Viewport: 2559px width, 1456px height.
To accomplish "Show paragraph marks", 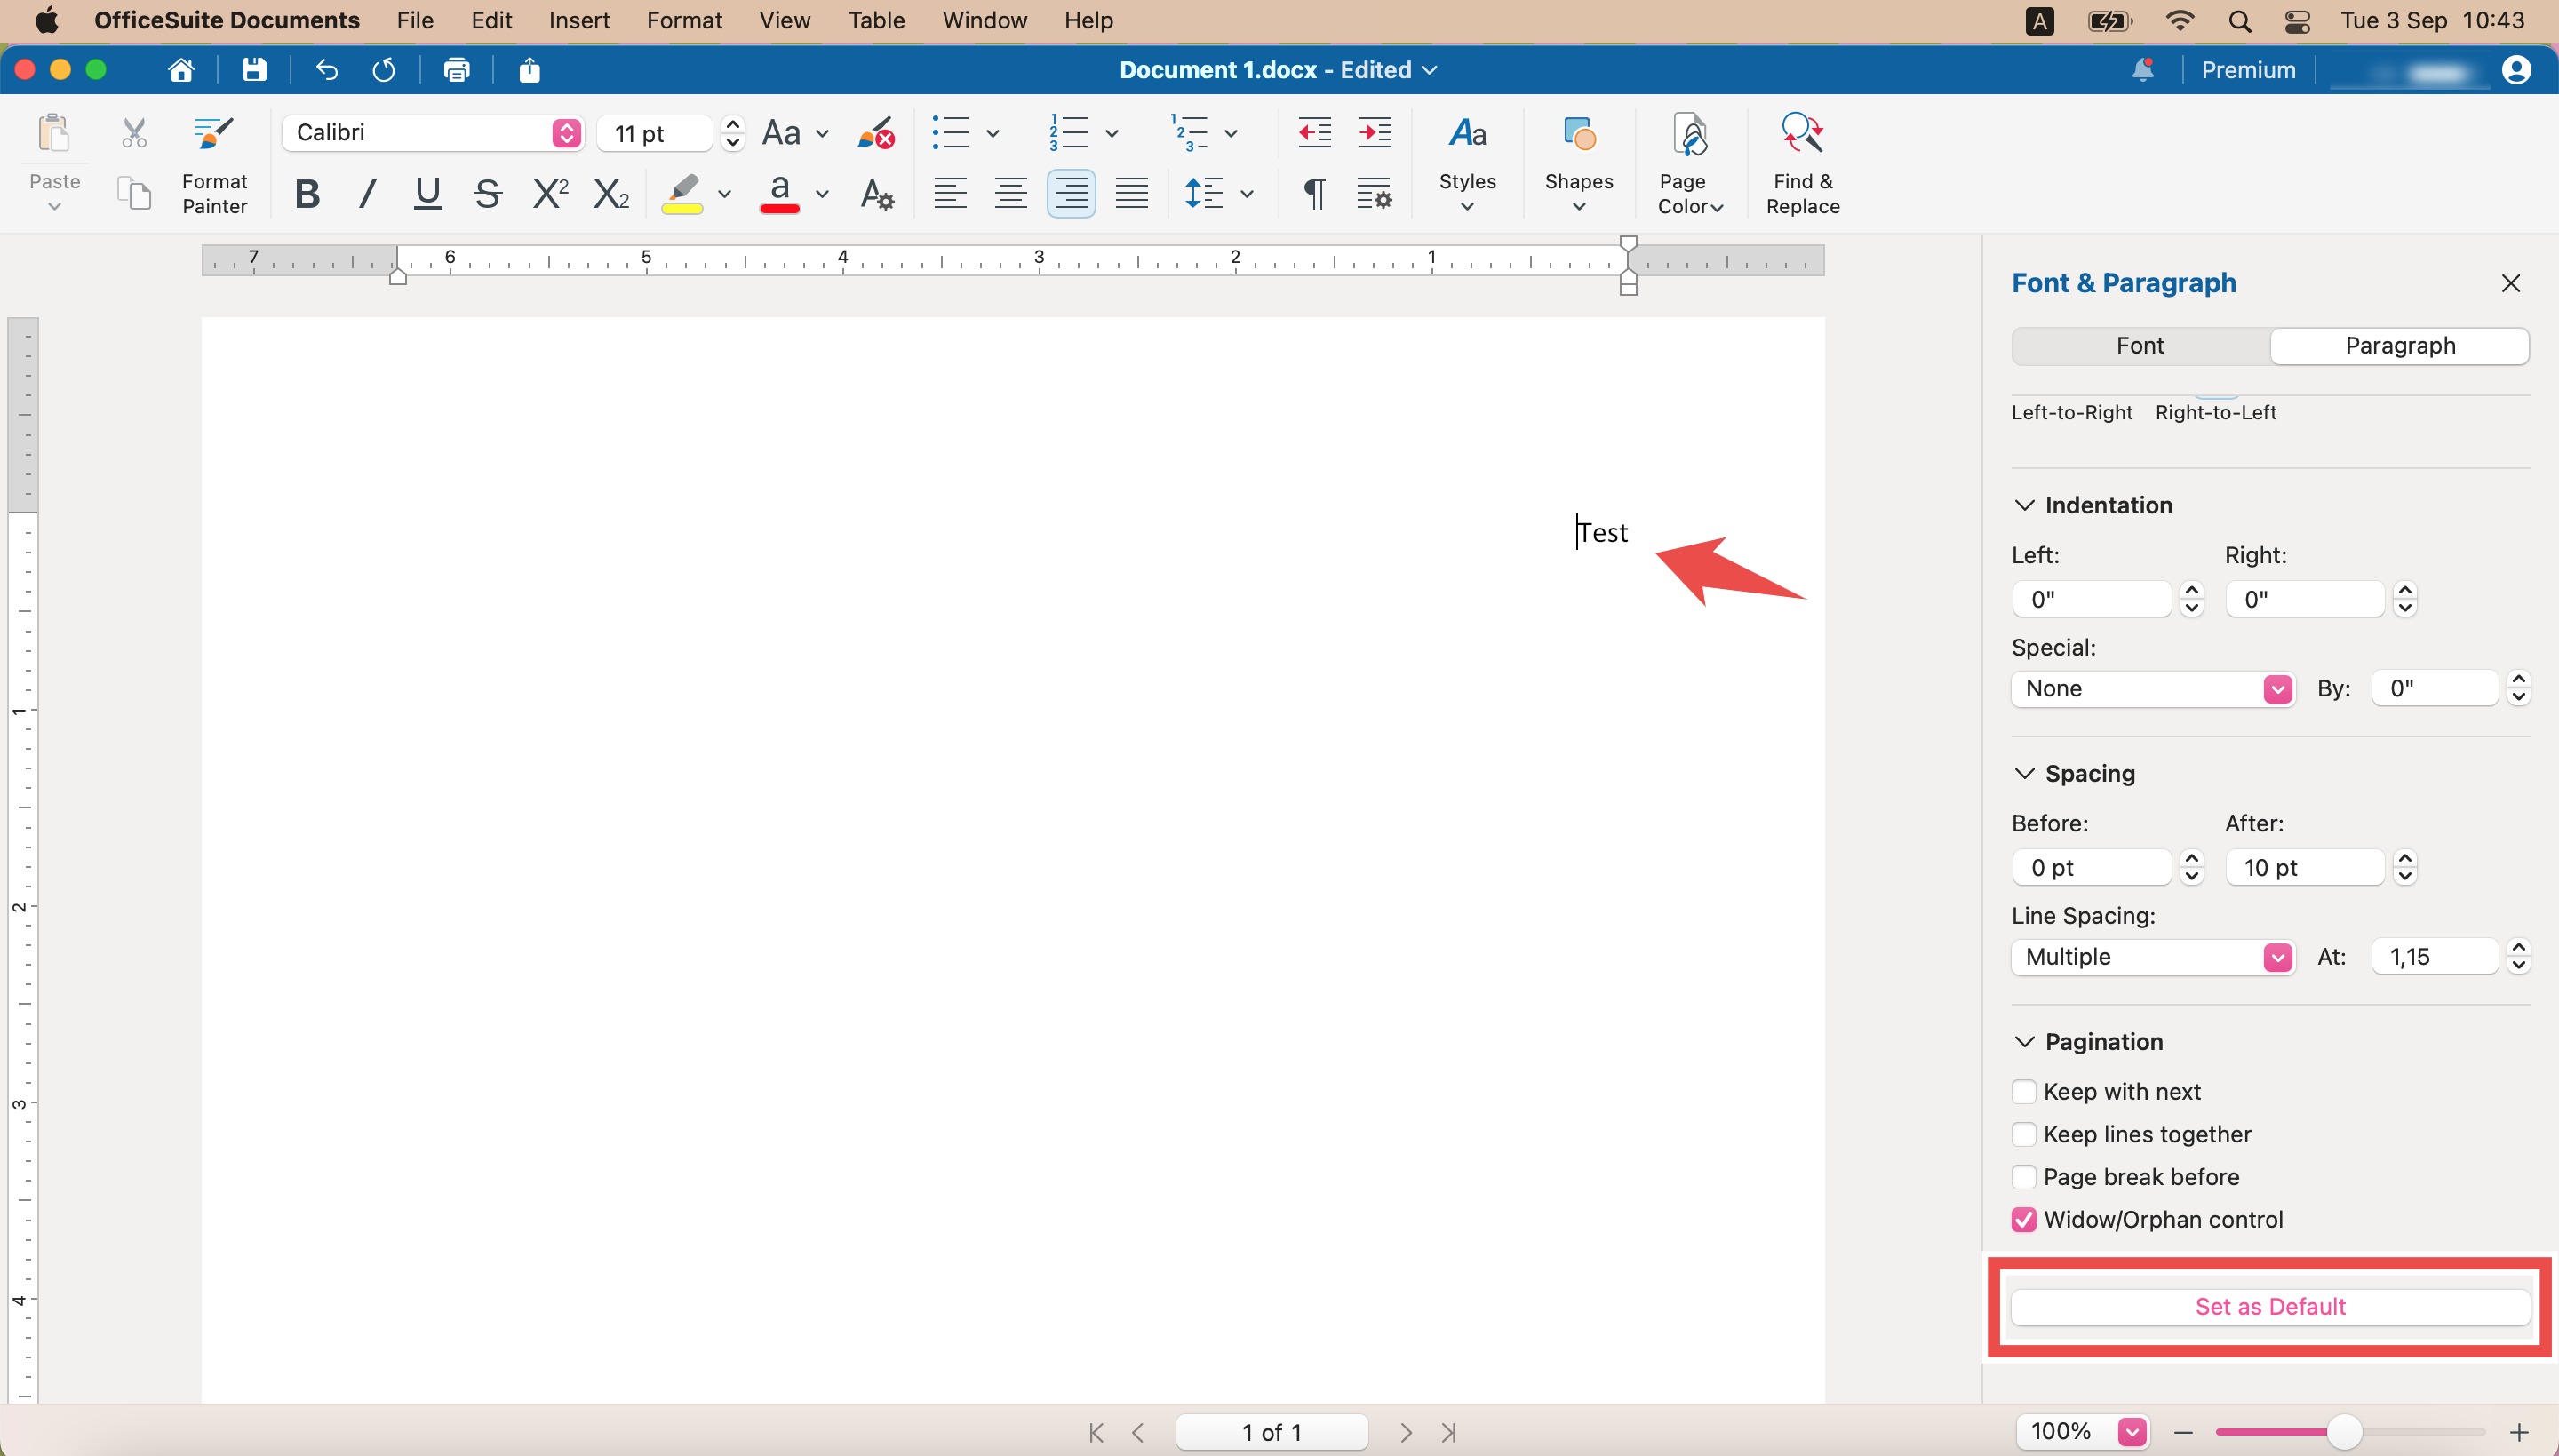I will click(1313, 192).
